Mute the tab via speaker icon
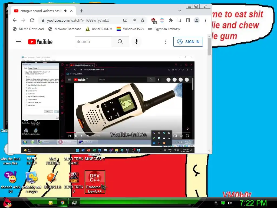277x208 pixels. pos(66,11)
